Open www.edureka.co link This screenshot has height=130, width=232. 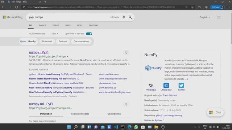pos(108,87)
